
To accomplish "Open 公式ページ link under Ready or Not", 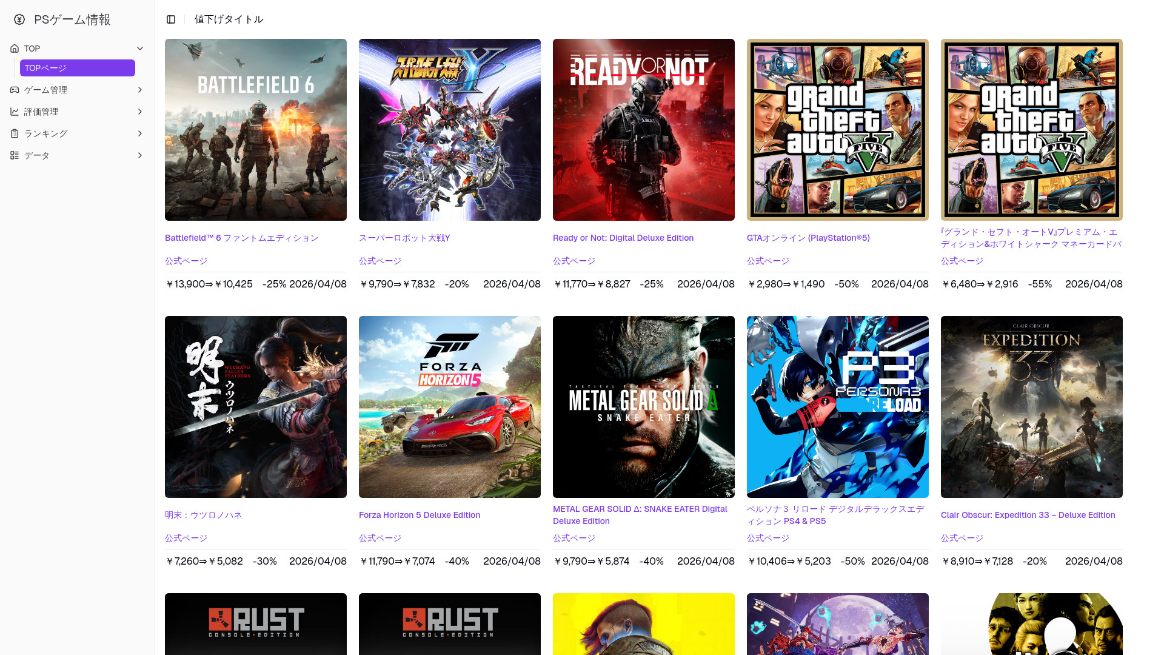I will point(574,261).
